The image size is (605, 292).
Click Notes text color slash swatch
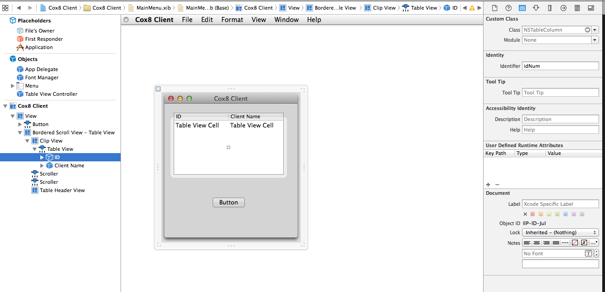coord(575,242)
